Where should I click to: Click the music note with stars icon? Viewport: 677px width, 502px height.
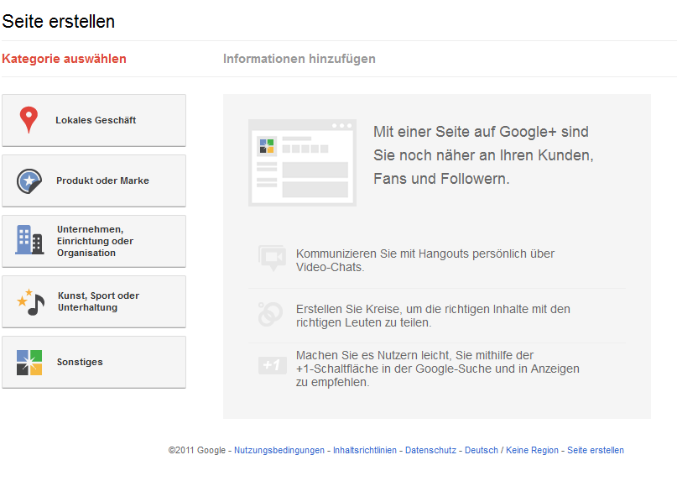pyautogui.click(x=30, y=302)
